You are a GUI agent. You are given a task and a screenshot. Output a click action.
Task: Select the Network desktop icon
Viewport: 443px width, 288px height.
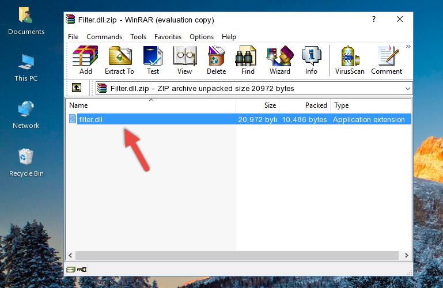26,115
